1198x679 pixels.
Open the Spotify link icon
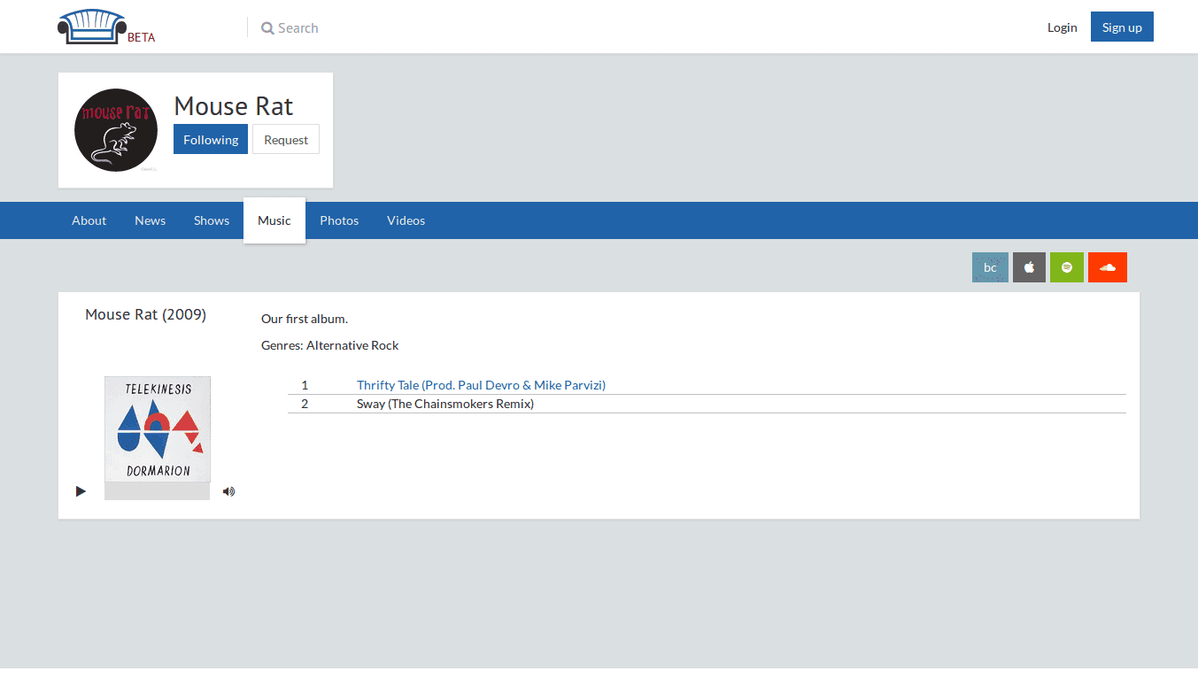pos(1067,267)
